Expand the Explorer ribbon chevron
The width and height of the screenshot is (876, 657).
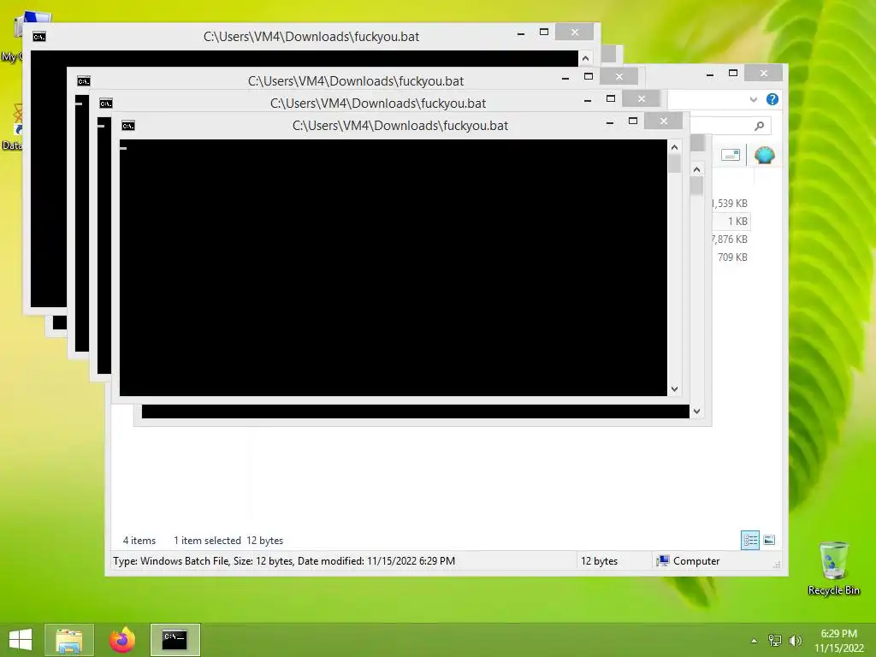click(753, 99)
